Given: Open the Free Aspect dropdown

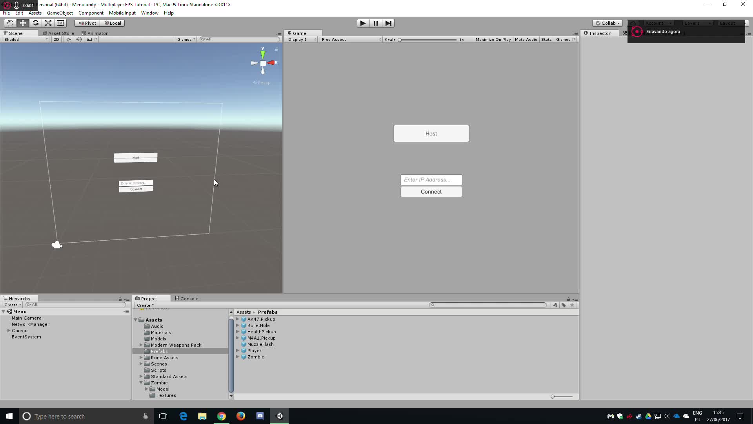Looking at the screenshot, I should 351,39.
